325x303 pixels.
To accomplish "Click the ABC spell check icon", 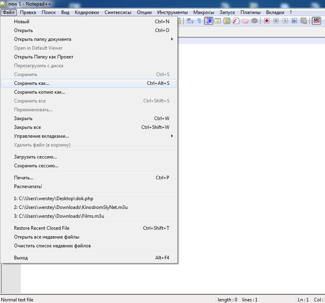I will (x=316, y=21).
